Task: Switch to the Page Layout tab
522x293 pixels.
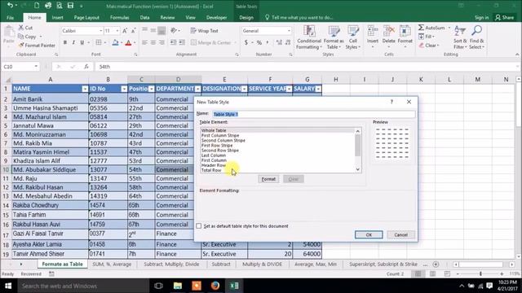Action: pos(86,18)
